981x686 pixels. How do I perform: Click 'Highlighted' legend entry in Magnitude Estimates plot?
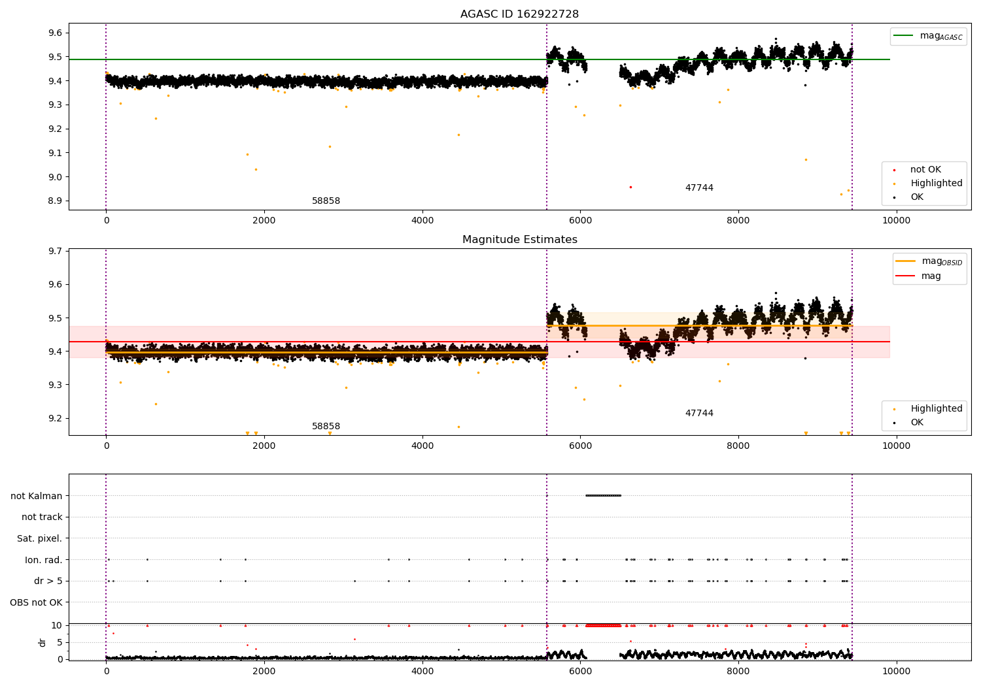tap(937, 409)
